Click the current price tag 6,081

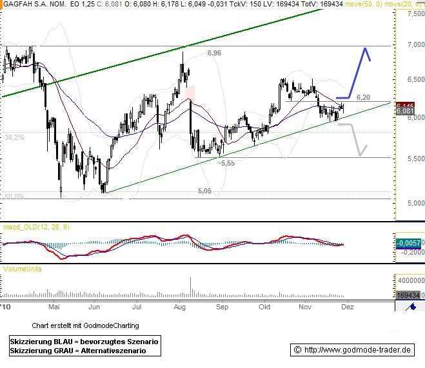pyautogui.click(x=405, y=111)
